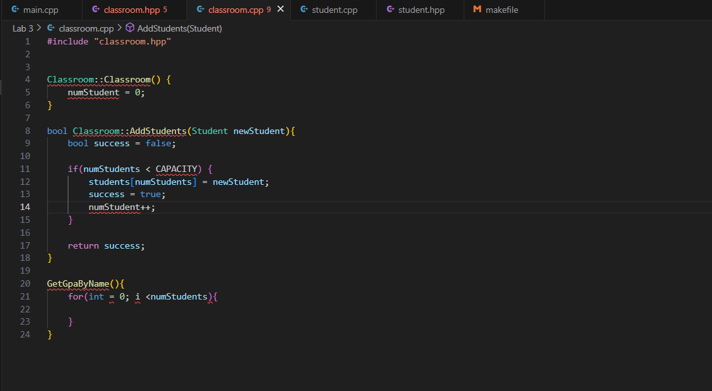Click the return keyword on line 17
Screen dimensions: 712x391
[x=83, y=246]
